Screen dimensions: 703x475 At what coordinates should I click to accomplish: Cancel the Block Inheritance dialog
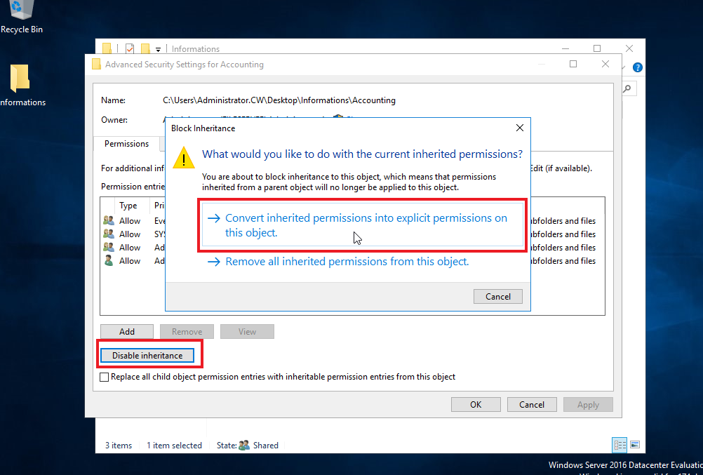click(x=497, y=297)
